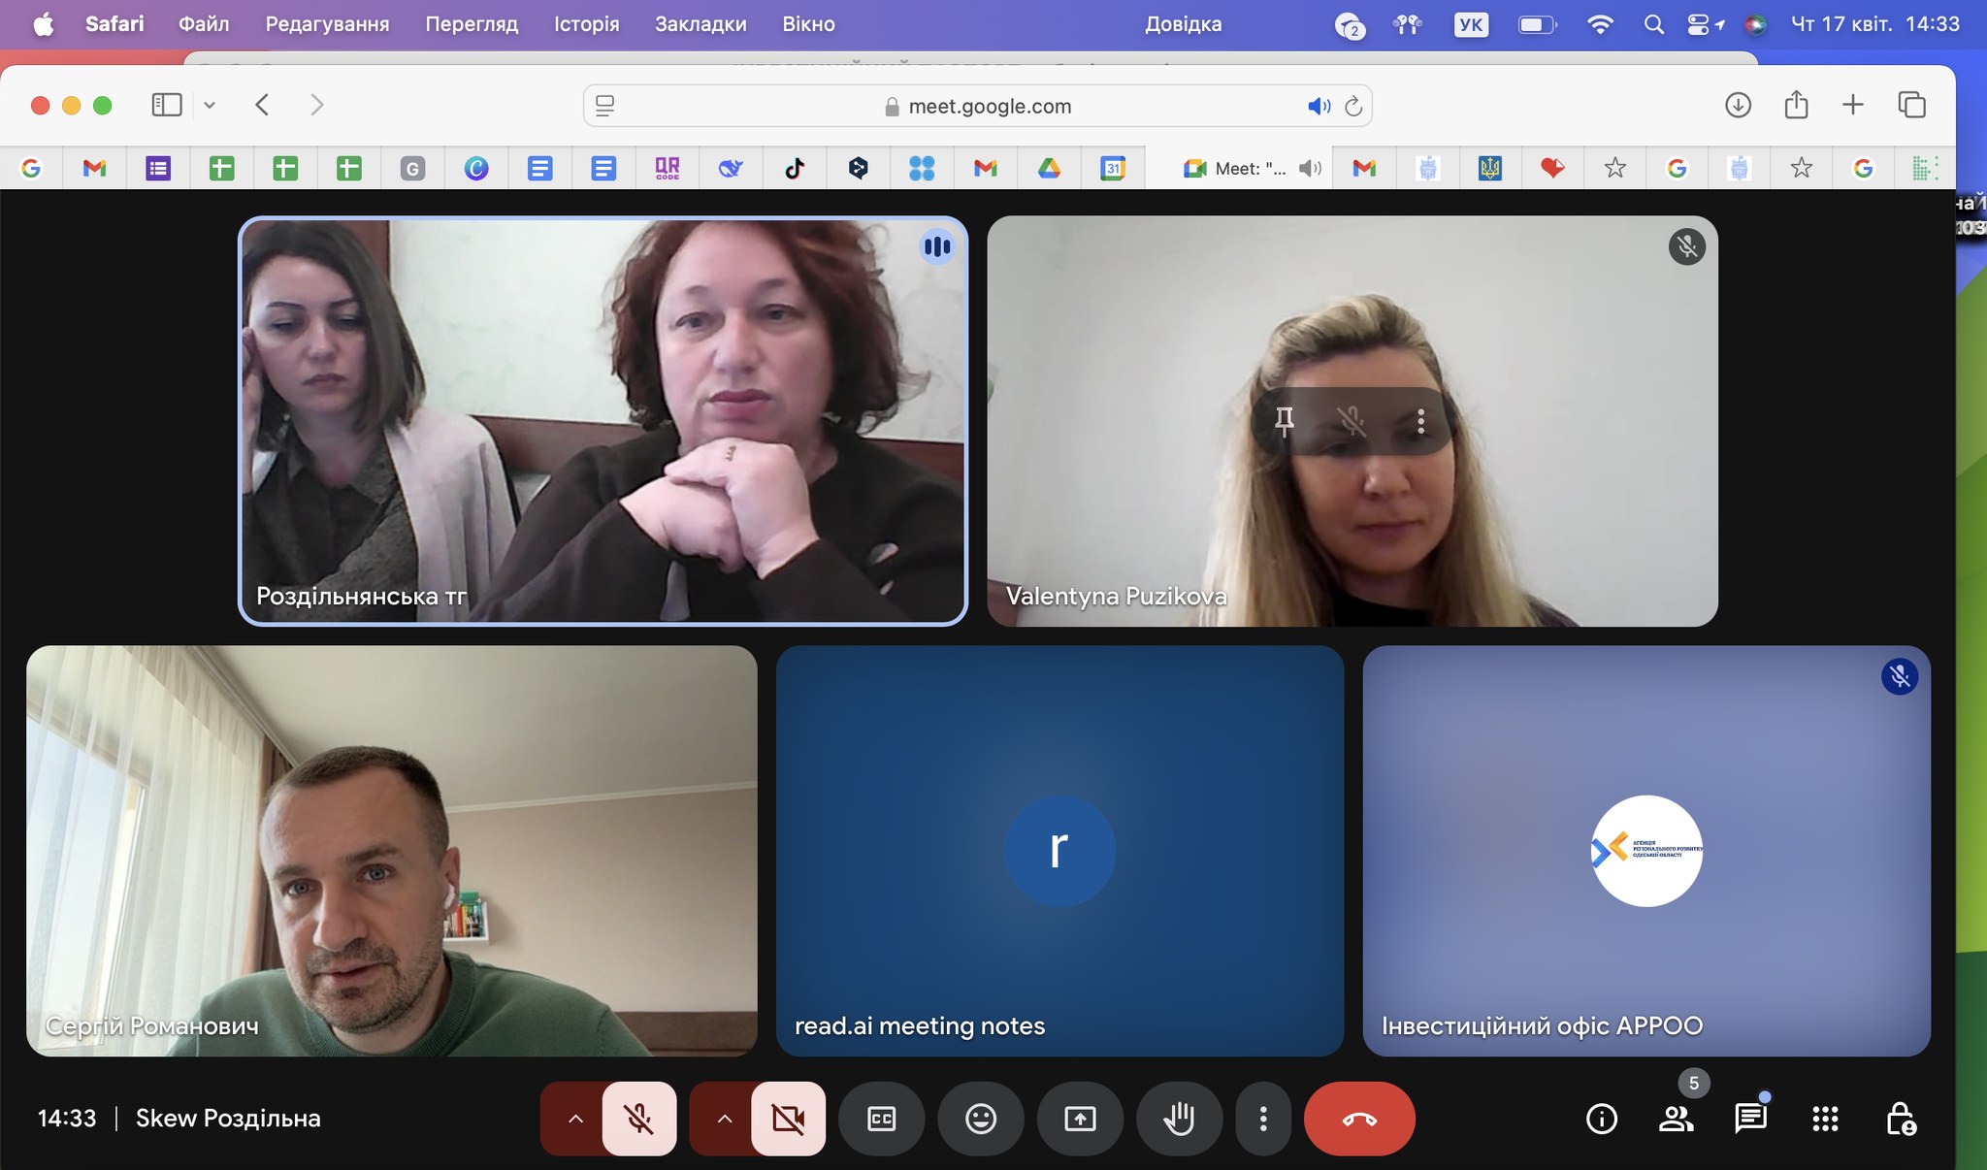
Task: Open the three-dot menu on Valentyna's tile
Action: (x=1420, y=420)
